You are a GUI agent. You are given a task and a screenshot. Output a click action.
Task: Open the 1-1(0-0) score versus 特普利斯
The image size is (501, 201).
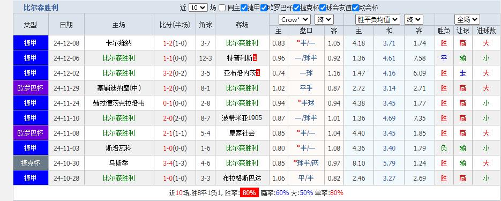175,58
